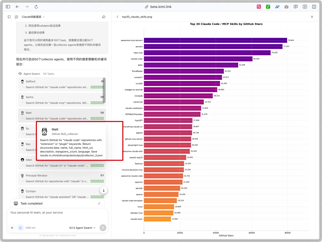Open the pink translate extension
This screenshot has width=322, height=242.
[x=259, y=7]
